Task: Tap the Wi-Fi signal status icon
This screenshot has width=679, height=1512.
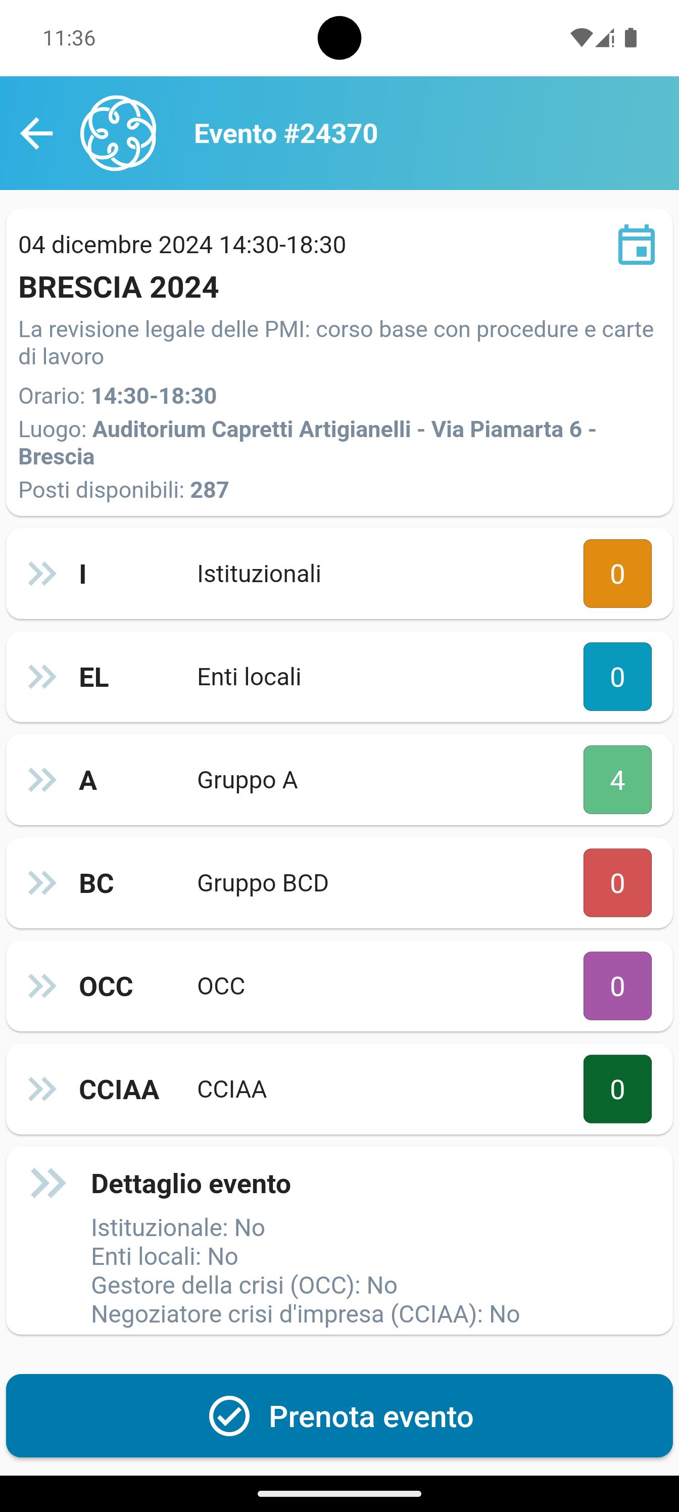Action: coord(580,38)
